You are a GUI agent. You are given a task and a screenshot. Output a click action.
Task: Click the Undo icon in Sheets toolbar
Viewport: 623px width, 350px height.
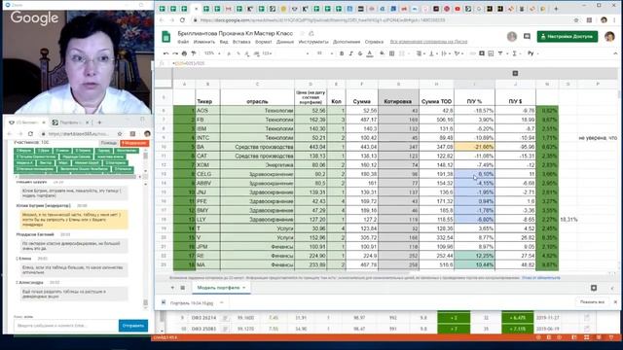click(x=166, y=53)
